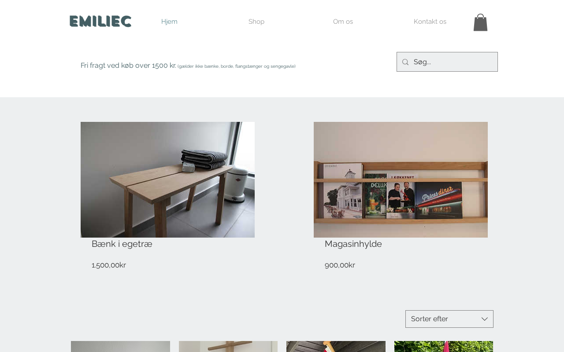Click the Bænk i egetræ product title
The width and height of the screenshot is (564, 352).
click(x=122, y=244)
